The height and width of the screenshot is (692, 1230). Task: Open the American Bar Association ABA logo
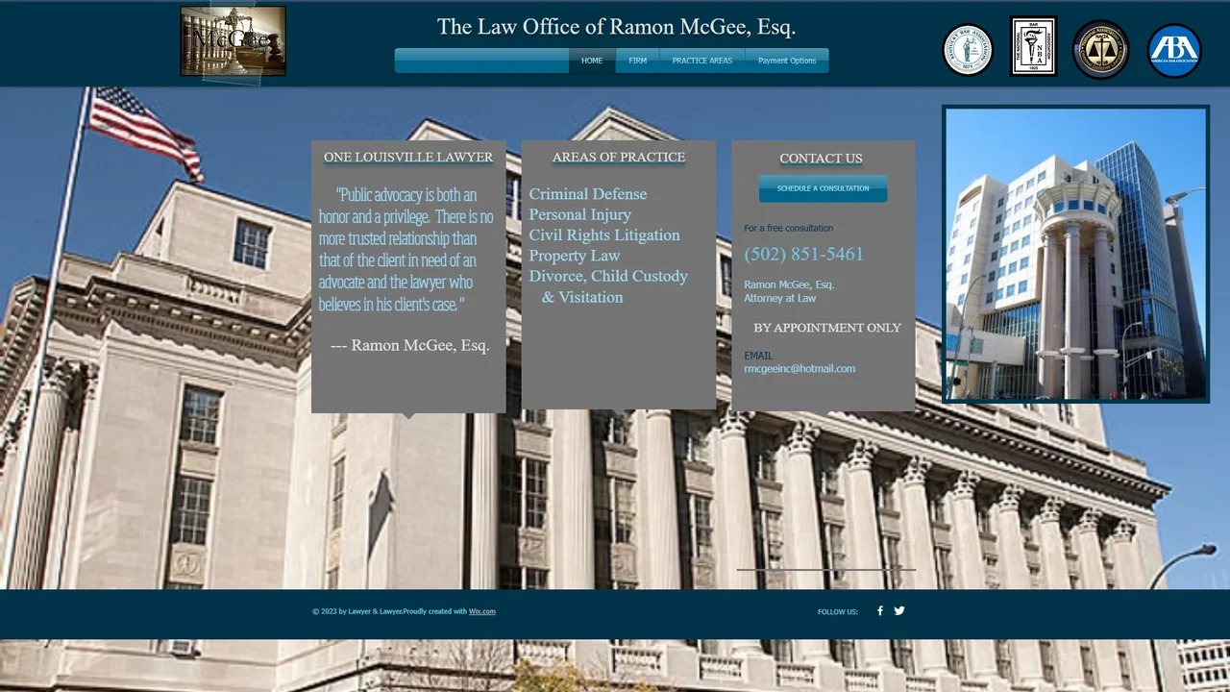click(1174, 51)
